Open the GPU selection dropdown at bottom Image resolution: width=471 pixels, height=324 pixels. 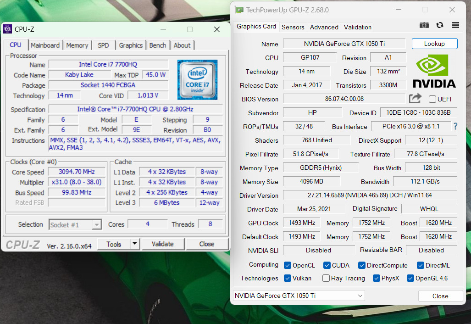360,296
